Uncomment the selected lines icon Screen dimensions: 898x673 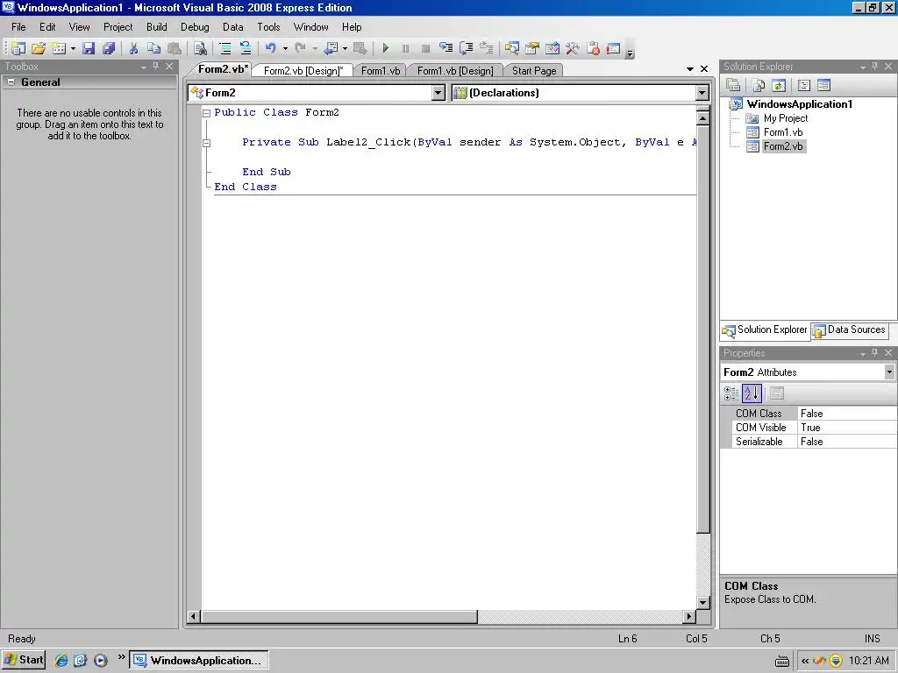pyautogui.click(x=246, y=49)
